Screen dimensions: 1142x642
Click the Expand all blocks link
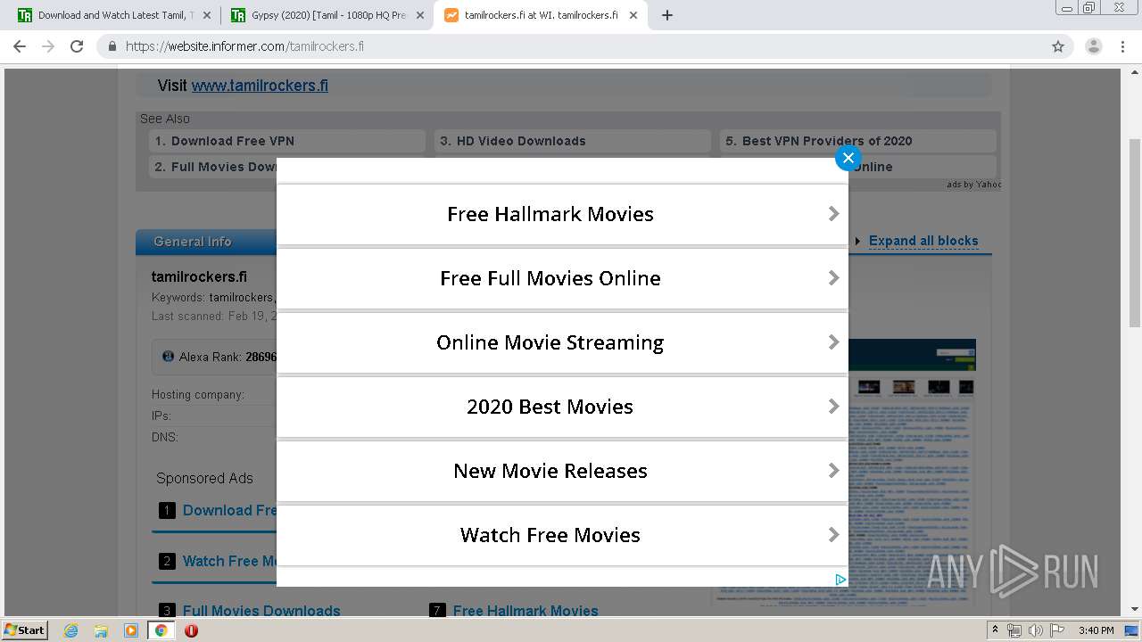(923, 241)
